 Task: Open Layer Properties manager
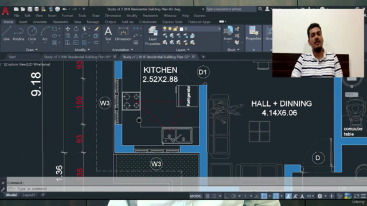pos(153,35)
